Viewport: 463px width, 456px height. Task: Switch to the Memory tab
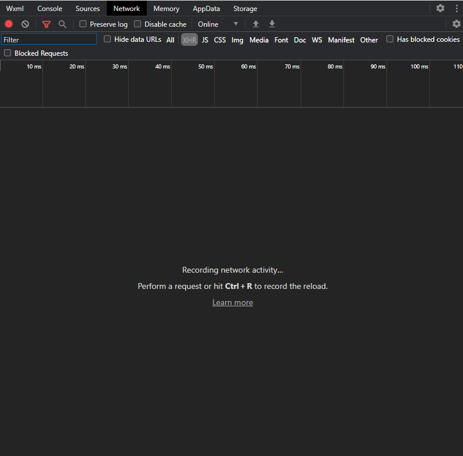(167, 9)
